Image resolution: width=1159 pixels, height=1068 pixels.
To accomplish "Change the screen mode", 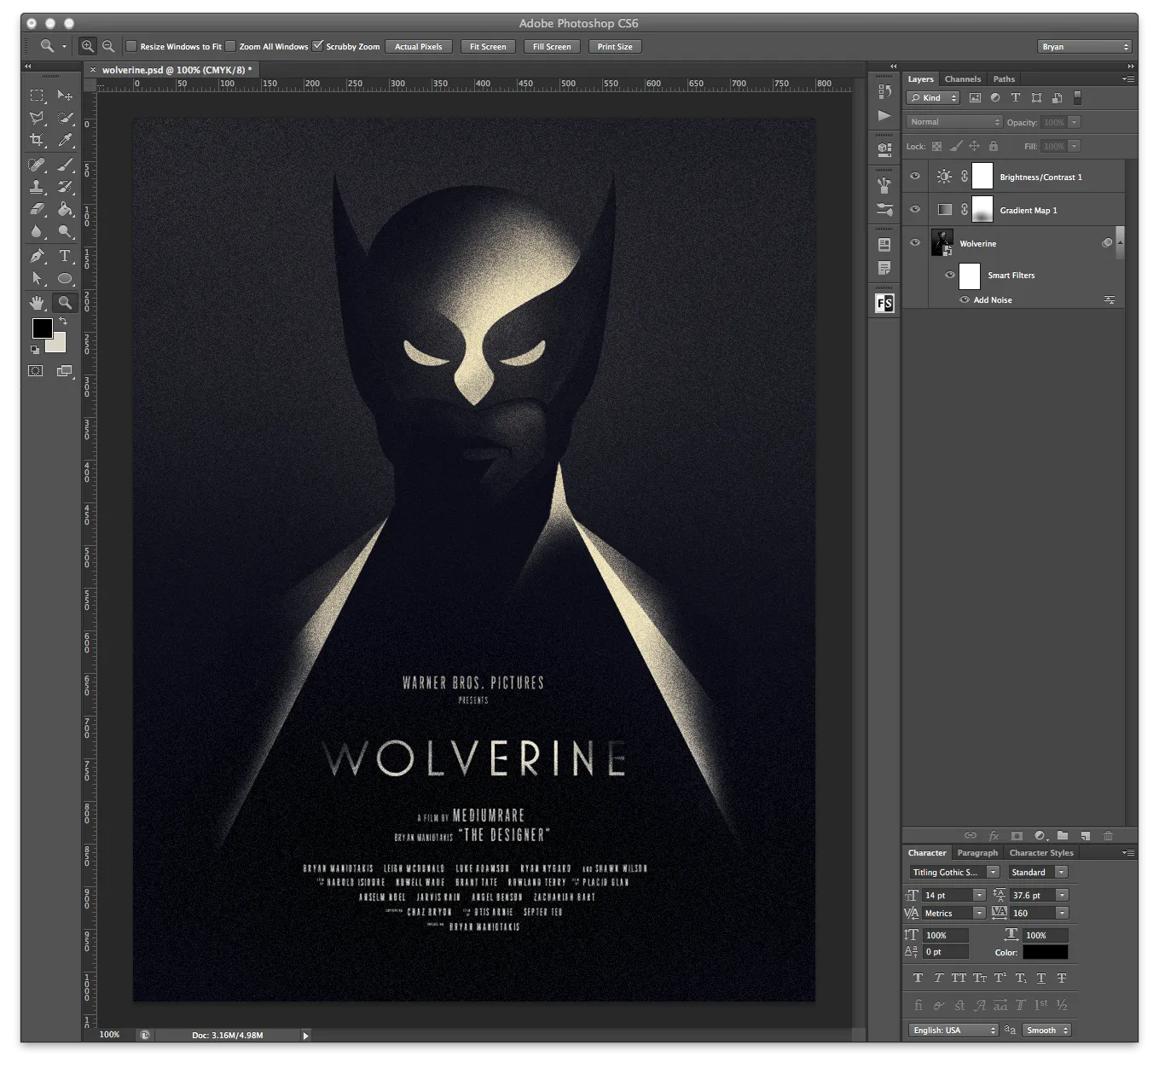I will (x=65, y=371).
